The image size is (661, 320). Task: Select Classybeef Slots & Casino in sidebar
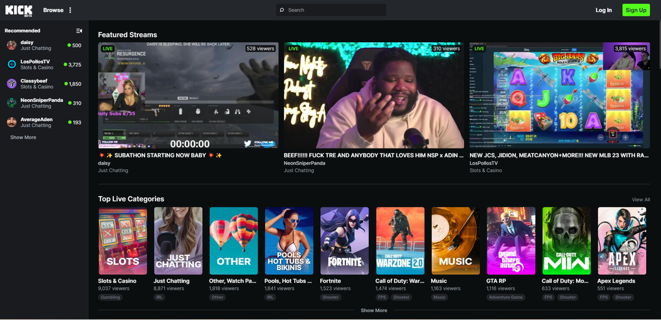44,84
